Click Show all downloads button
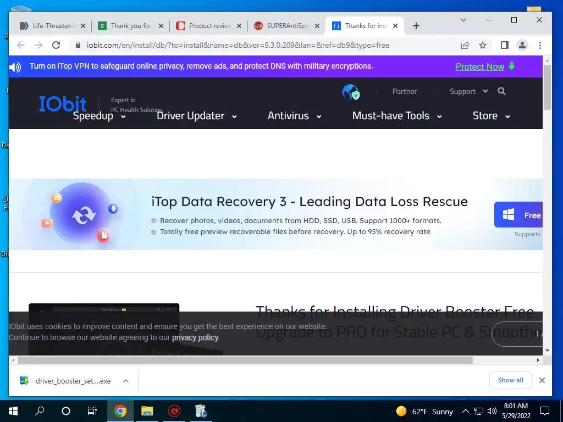563x422 pixels. coord(510,380)
